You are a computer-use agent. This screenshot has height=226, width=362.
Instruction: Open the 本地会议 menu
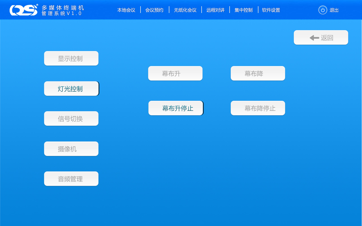click(x=126, y=10)
